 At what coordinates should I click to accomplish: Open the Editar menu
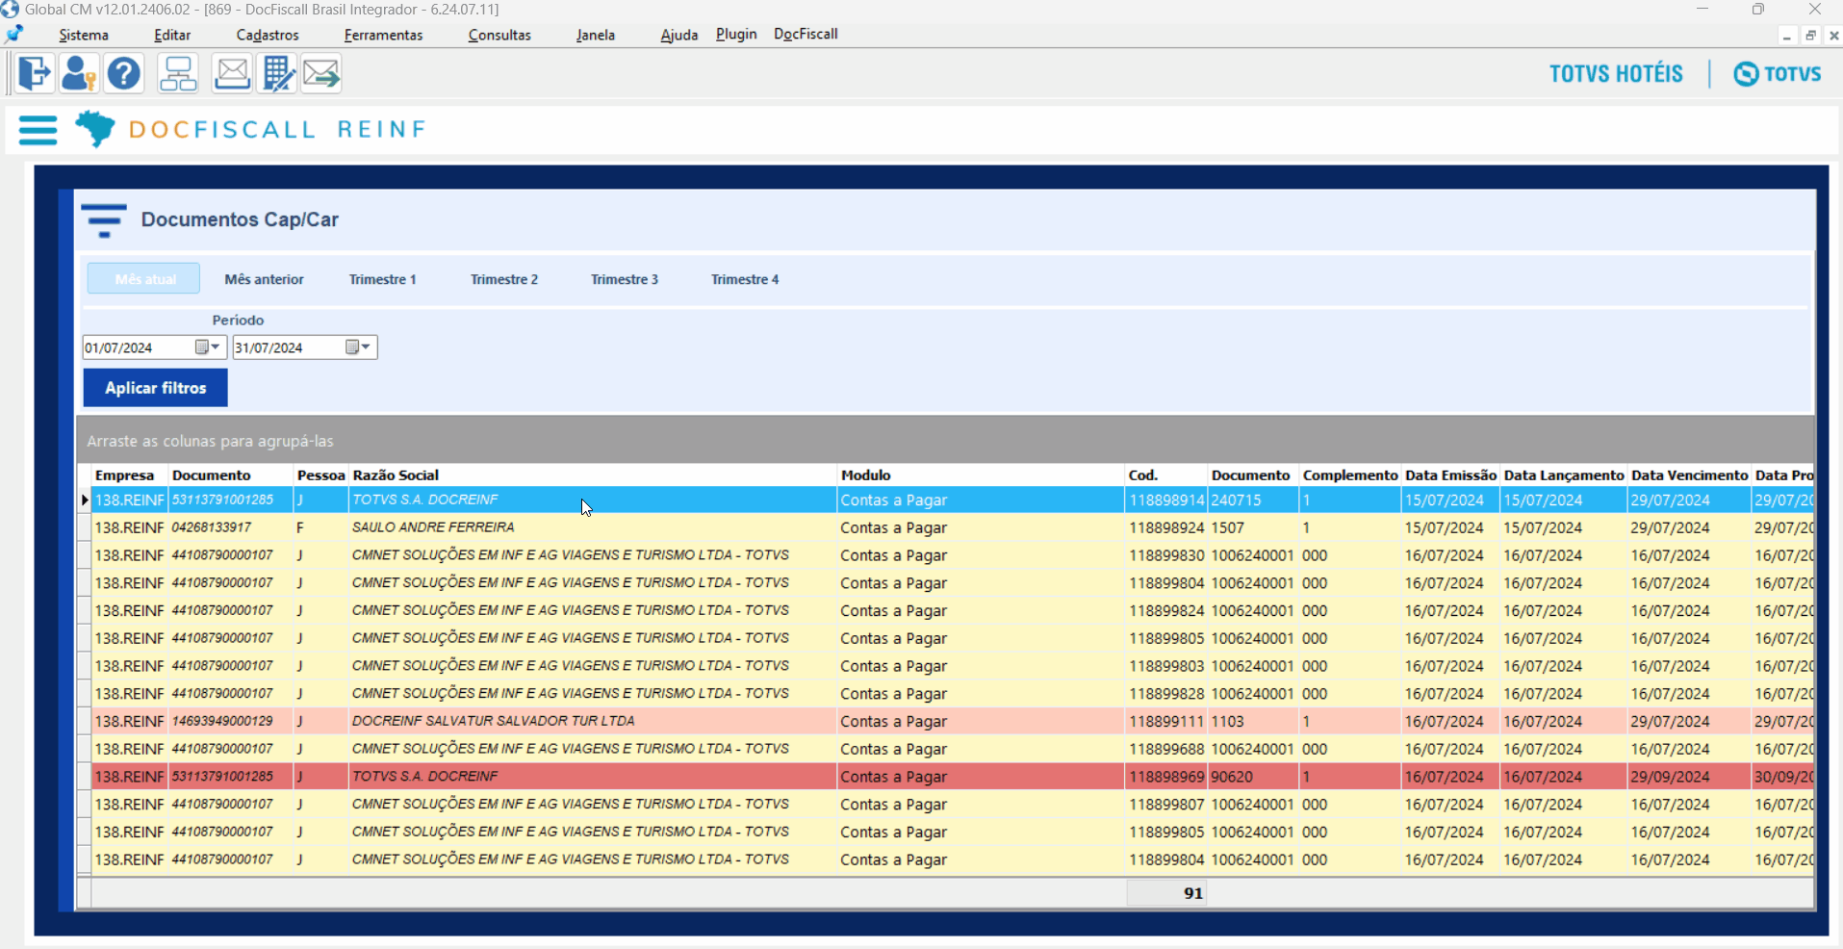(x=172, y=35)
